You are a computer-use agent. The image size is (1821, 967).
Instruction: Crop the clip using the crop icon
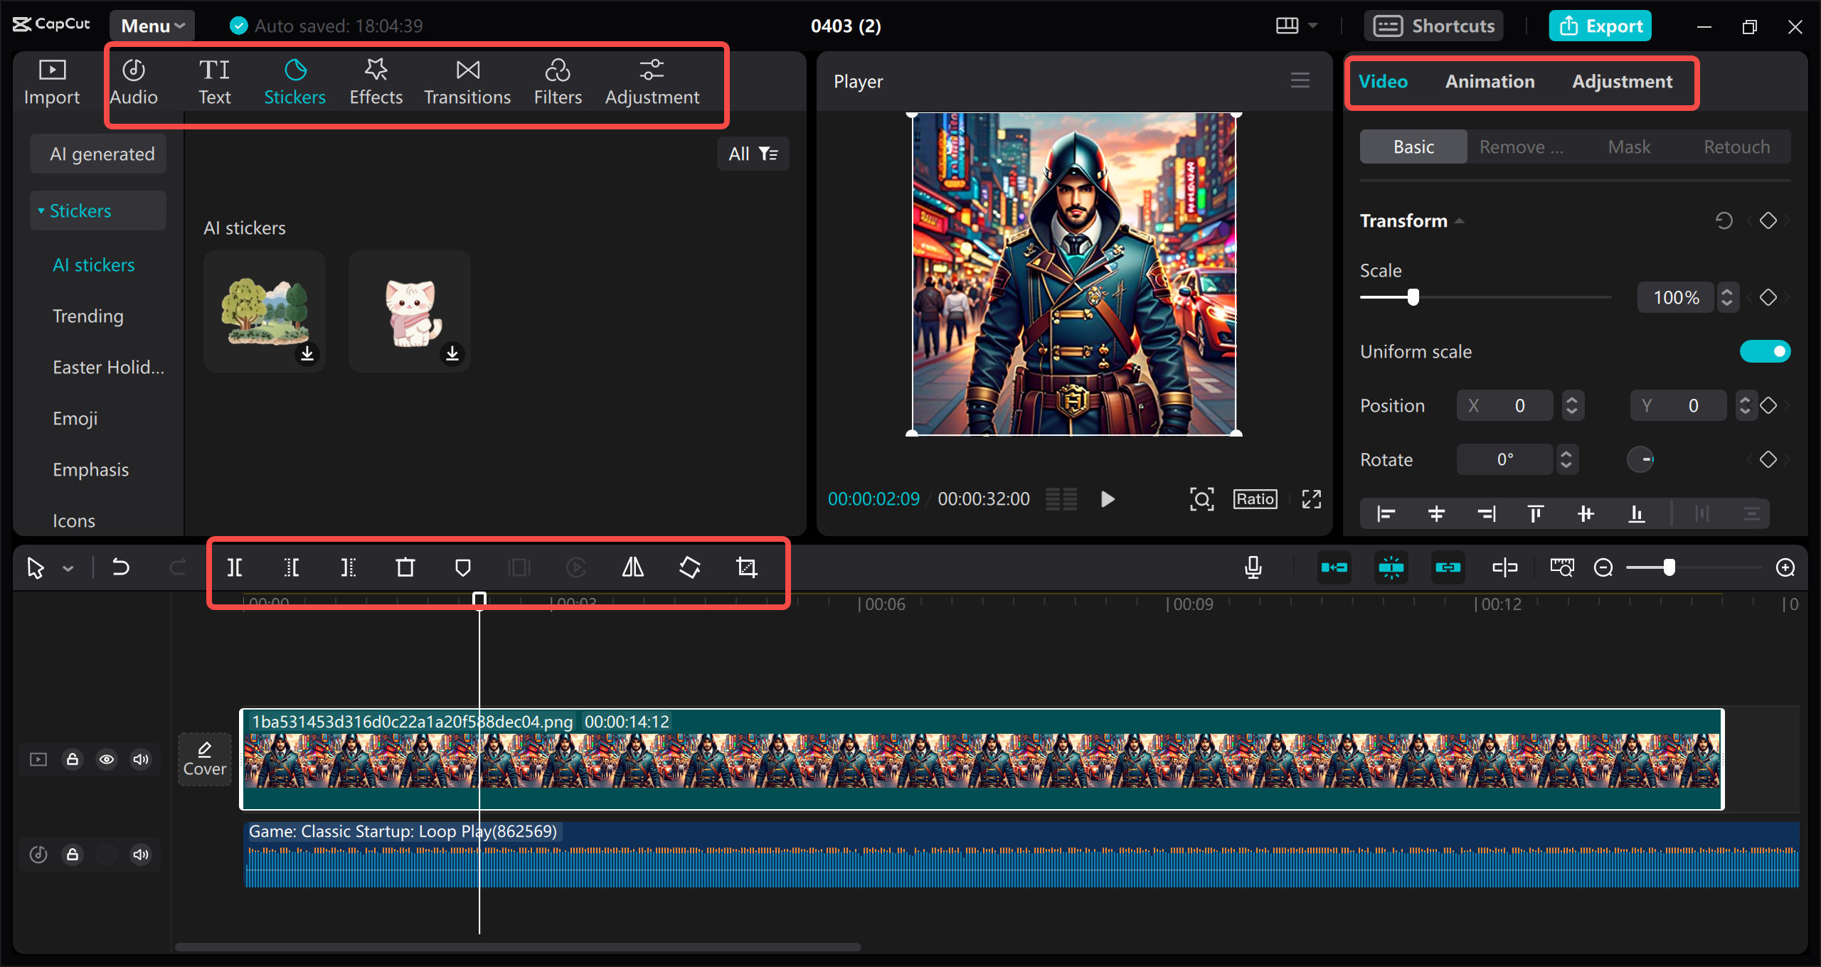point(747,567)
